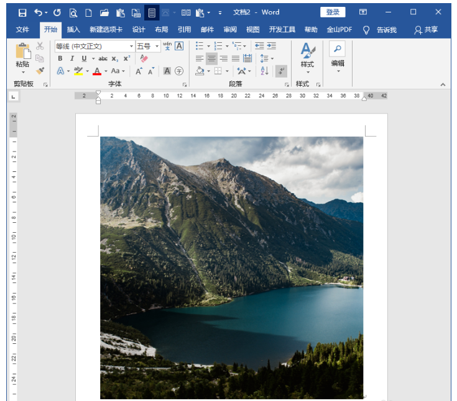Toggle Bold formatting
The image size is (457, 401).
click(x=60, y=58)
